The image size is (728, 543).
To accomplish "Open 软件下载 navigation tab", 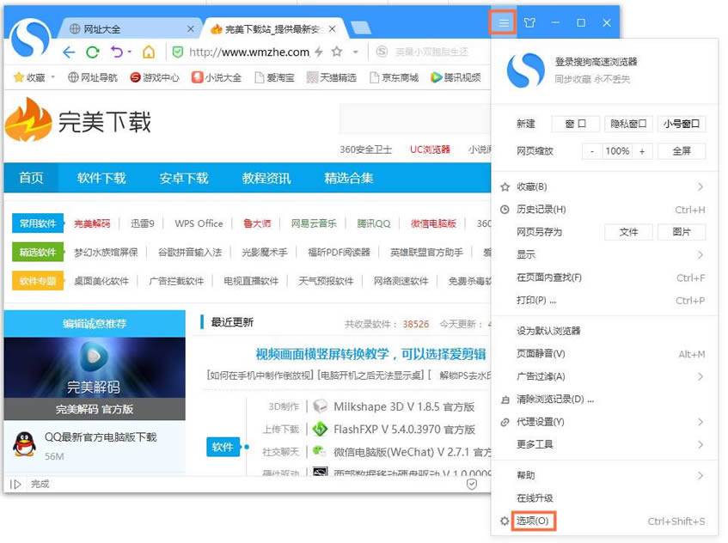I will [101, 178].
